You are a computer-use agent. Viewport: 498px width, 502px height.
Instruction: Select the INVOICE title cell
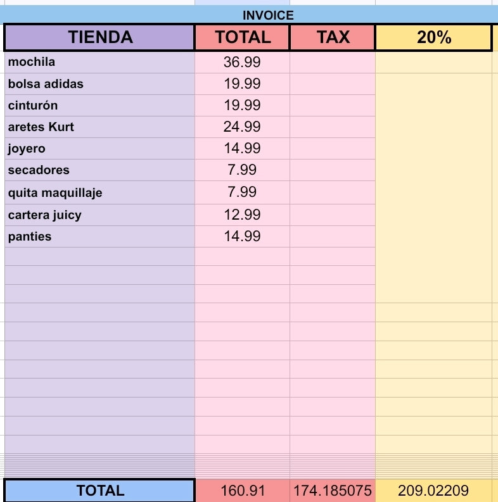[249, 15]
